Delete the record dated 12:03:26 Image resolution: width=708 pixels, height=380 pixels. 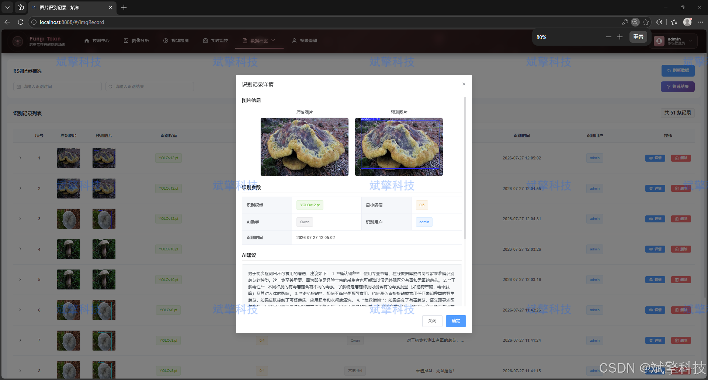681,249
